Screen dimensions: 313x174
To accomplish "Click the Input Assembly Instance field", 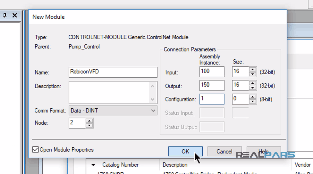I will (x=212, y=71).
